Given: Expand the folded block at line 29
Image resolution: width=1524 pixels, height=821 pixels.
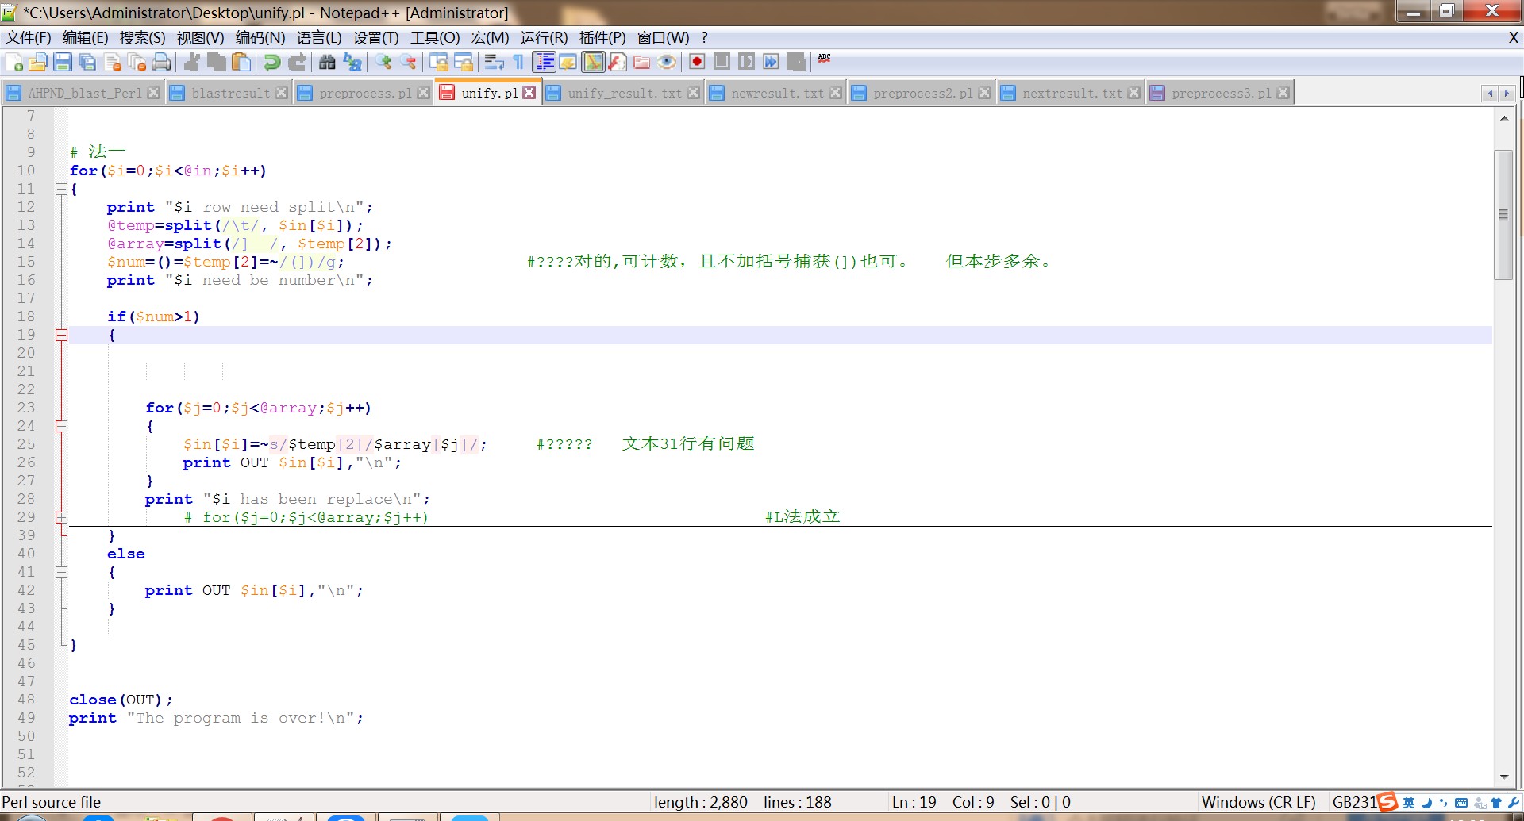Looking at the screenshot, I should [61, 518].
